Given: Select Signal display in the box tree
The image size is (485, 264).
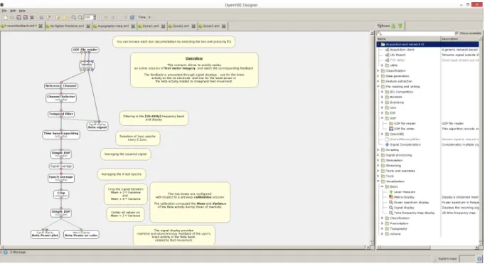Looking at the screenshot, I should (404, 208).
